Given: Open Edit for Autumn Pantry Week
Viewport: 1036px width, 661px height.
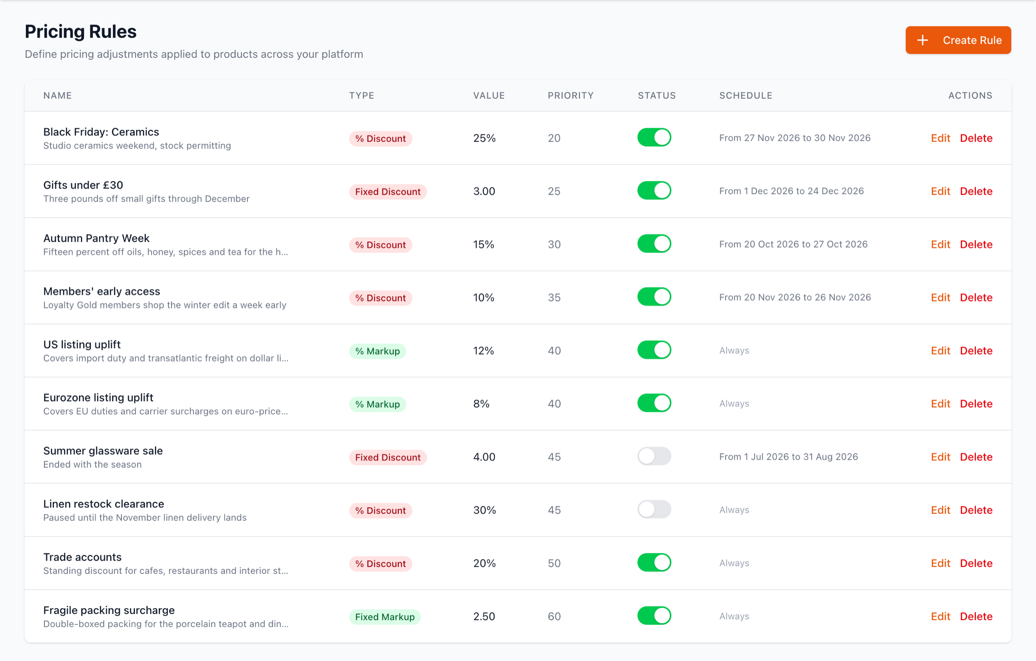Looking at the screenshot, I should pos(940,244).
